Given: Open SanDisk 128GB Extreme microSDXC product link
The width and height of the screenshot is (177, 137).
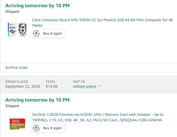Looking at the screenshot, I should 98,117.
